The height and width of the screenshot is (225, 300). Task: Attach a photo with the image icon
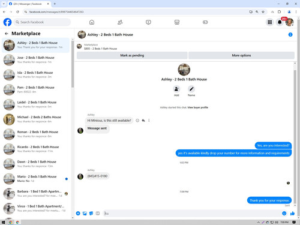point(85,214)
